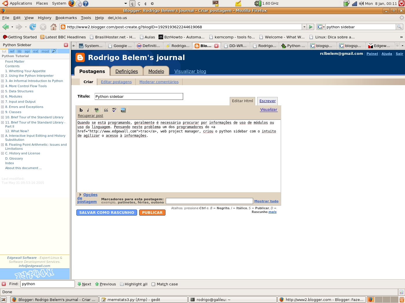This screenshot has width=405, height=303.
Task: Open the network signal indicator in the panel
Action: tap(354, 3)
